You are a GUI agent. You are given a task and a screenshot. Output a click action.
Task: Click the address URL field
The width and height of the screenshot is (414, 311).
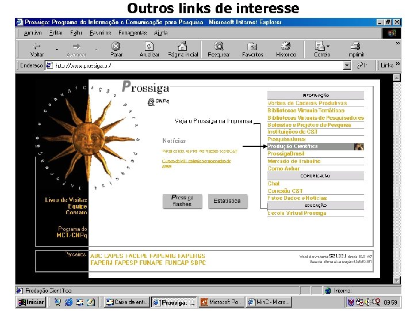[194, 65]
